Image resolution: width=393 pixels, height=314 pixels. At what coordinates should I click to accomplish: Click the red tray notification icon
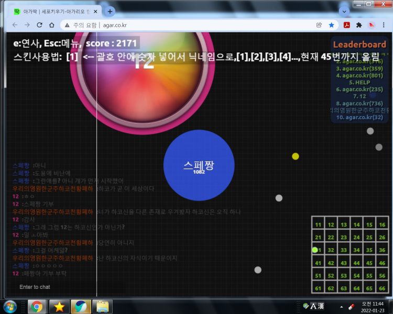(x=352, y=307)
